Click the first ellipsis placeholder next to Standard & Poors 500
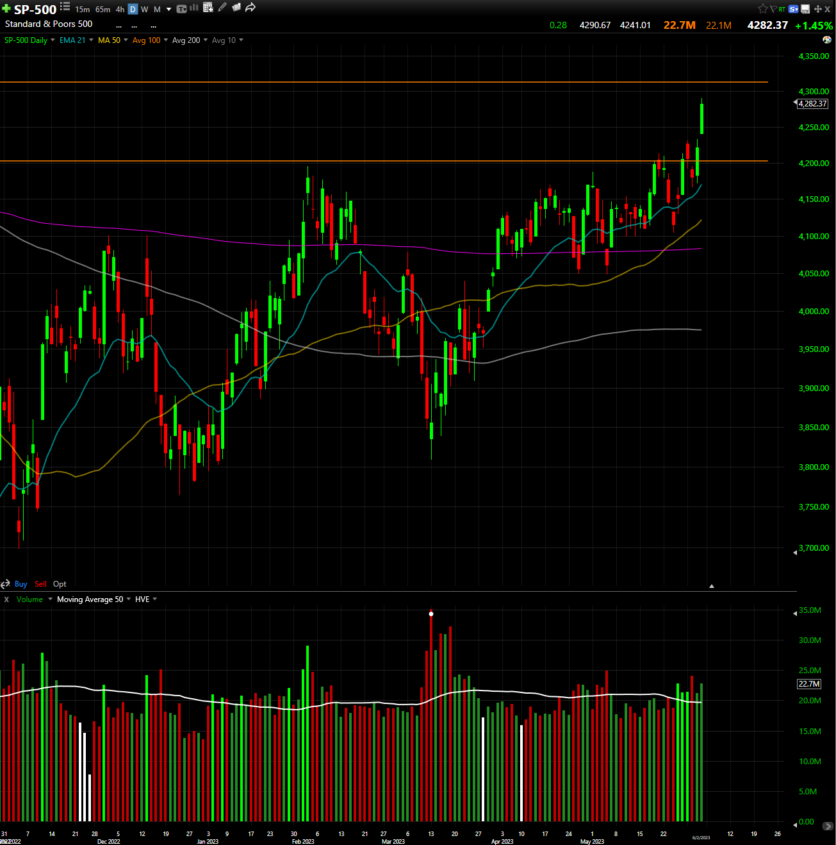This screenshot has width=836, height=845. pyautogui.click(x=119, y=26)
